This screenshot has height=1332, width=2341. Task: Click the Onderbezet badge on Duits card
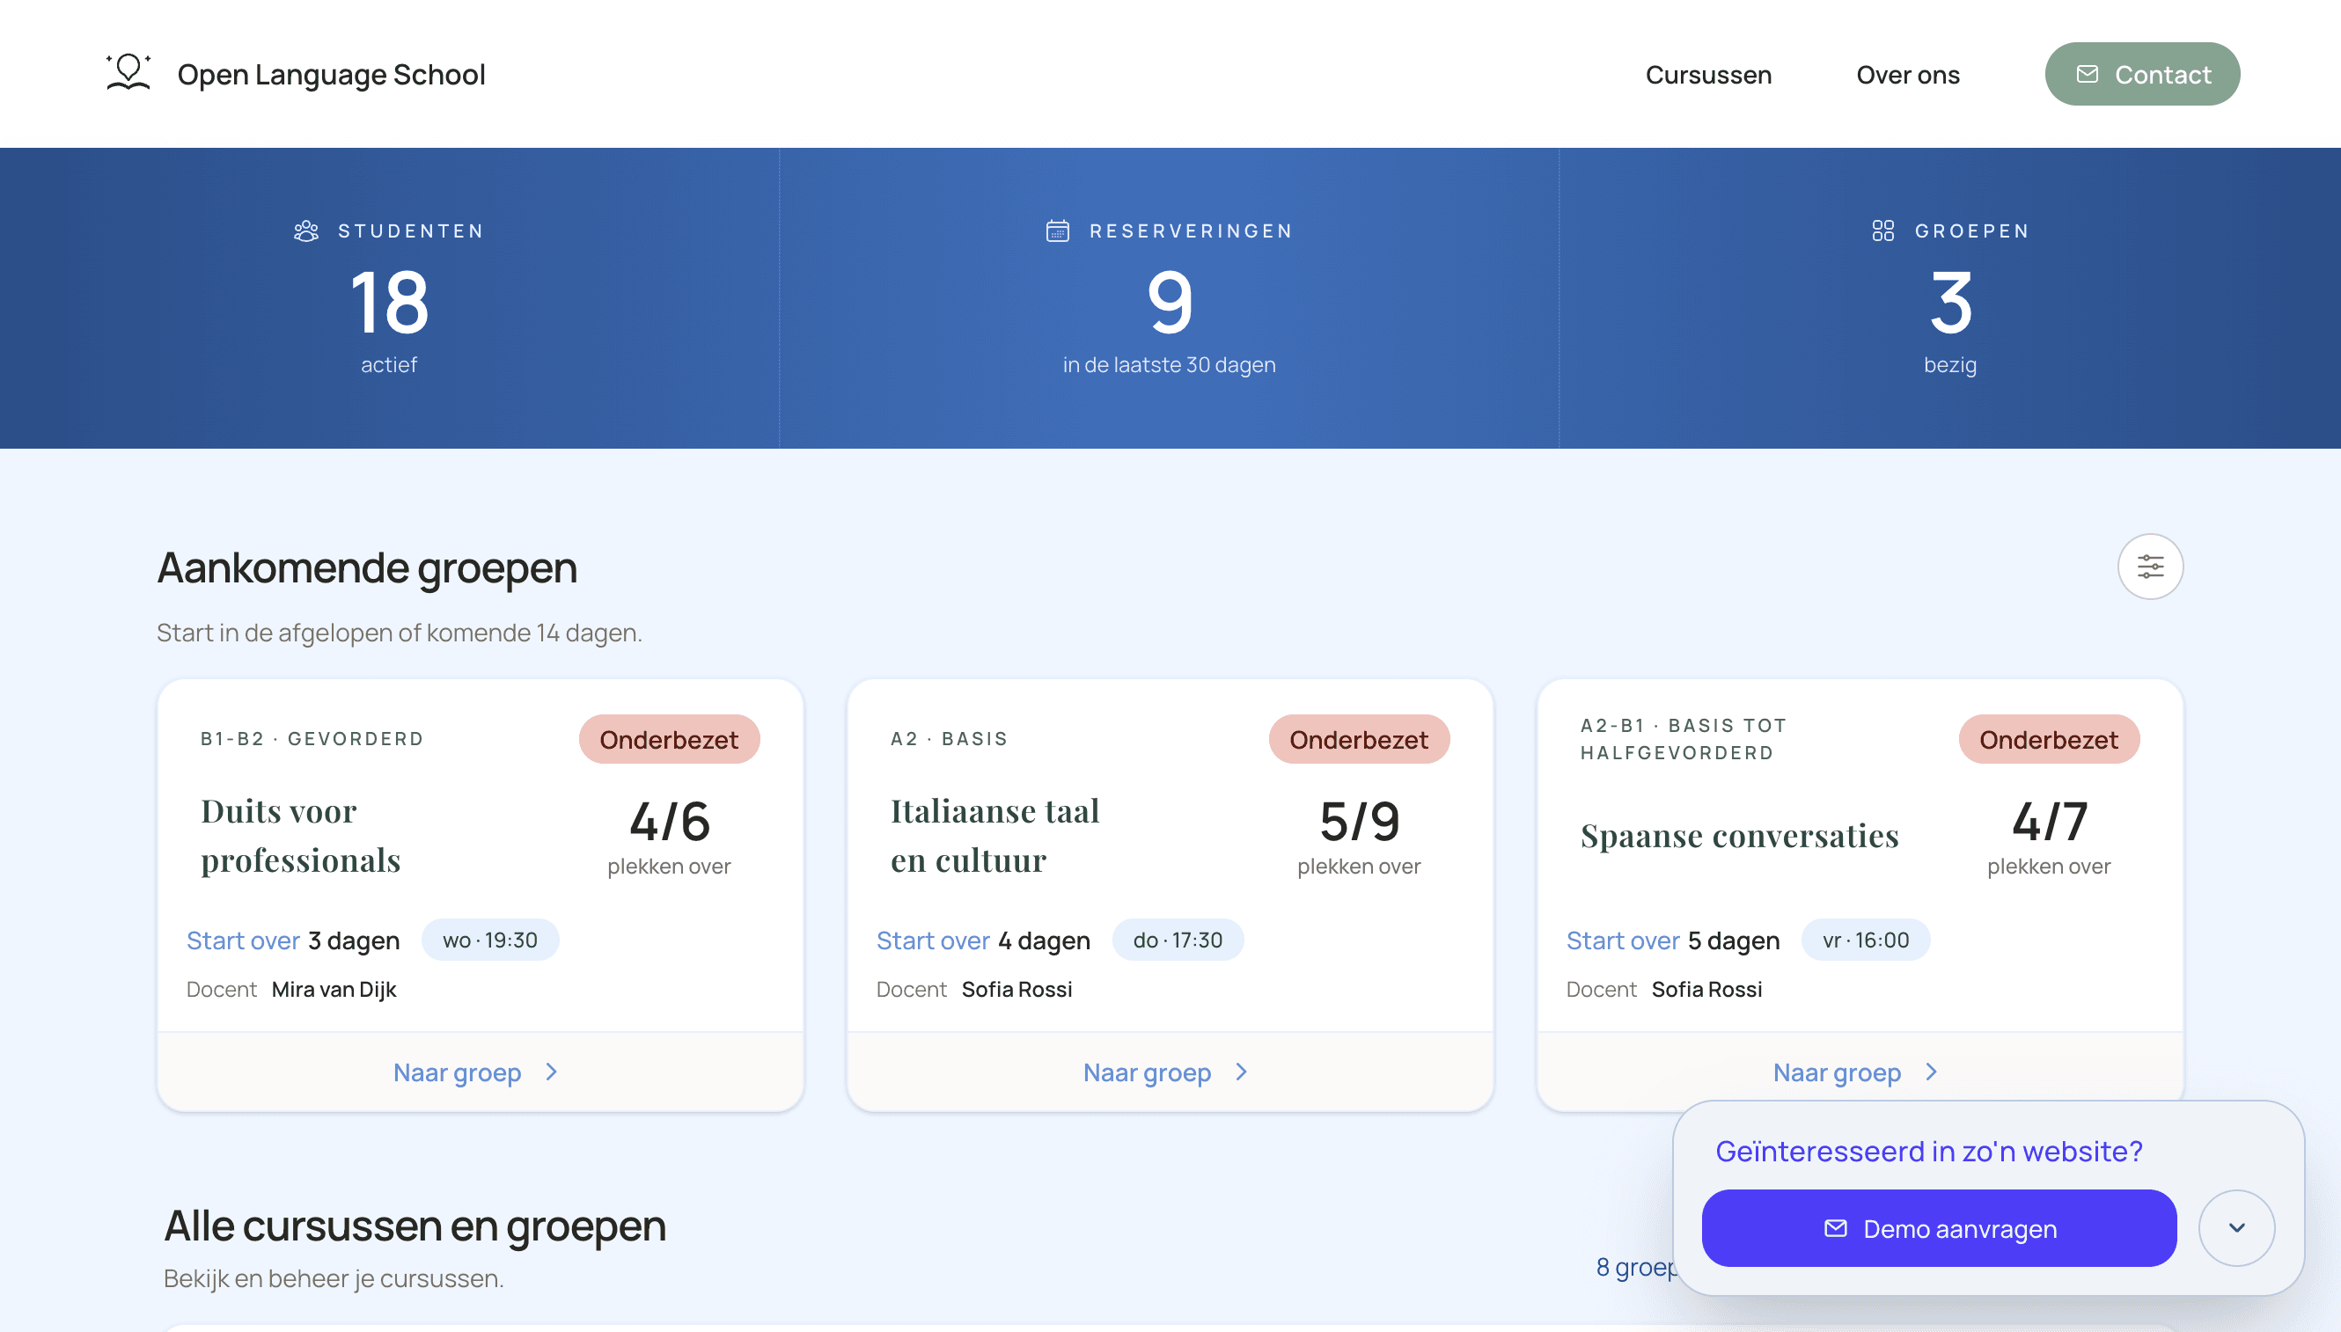point(668,739)
